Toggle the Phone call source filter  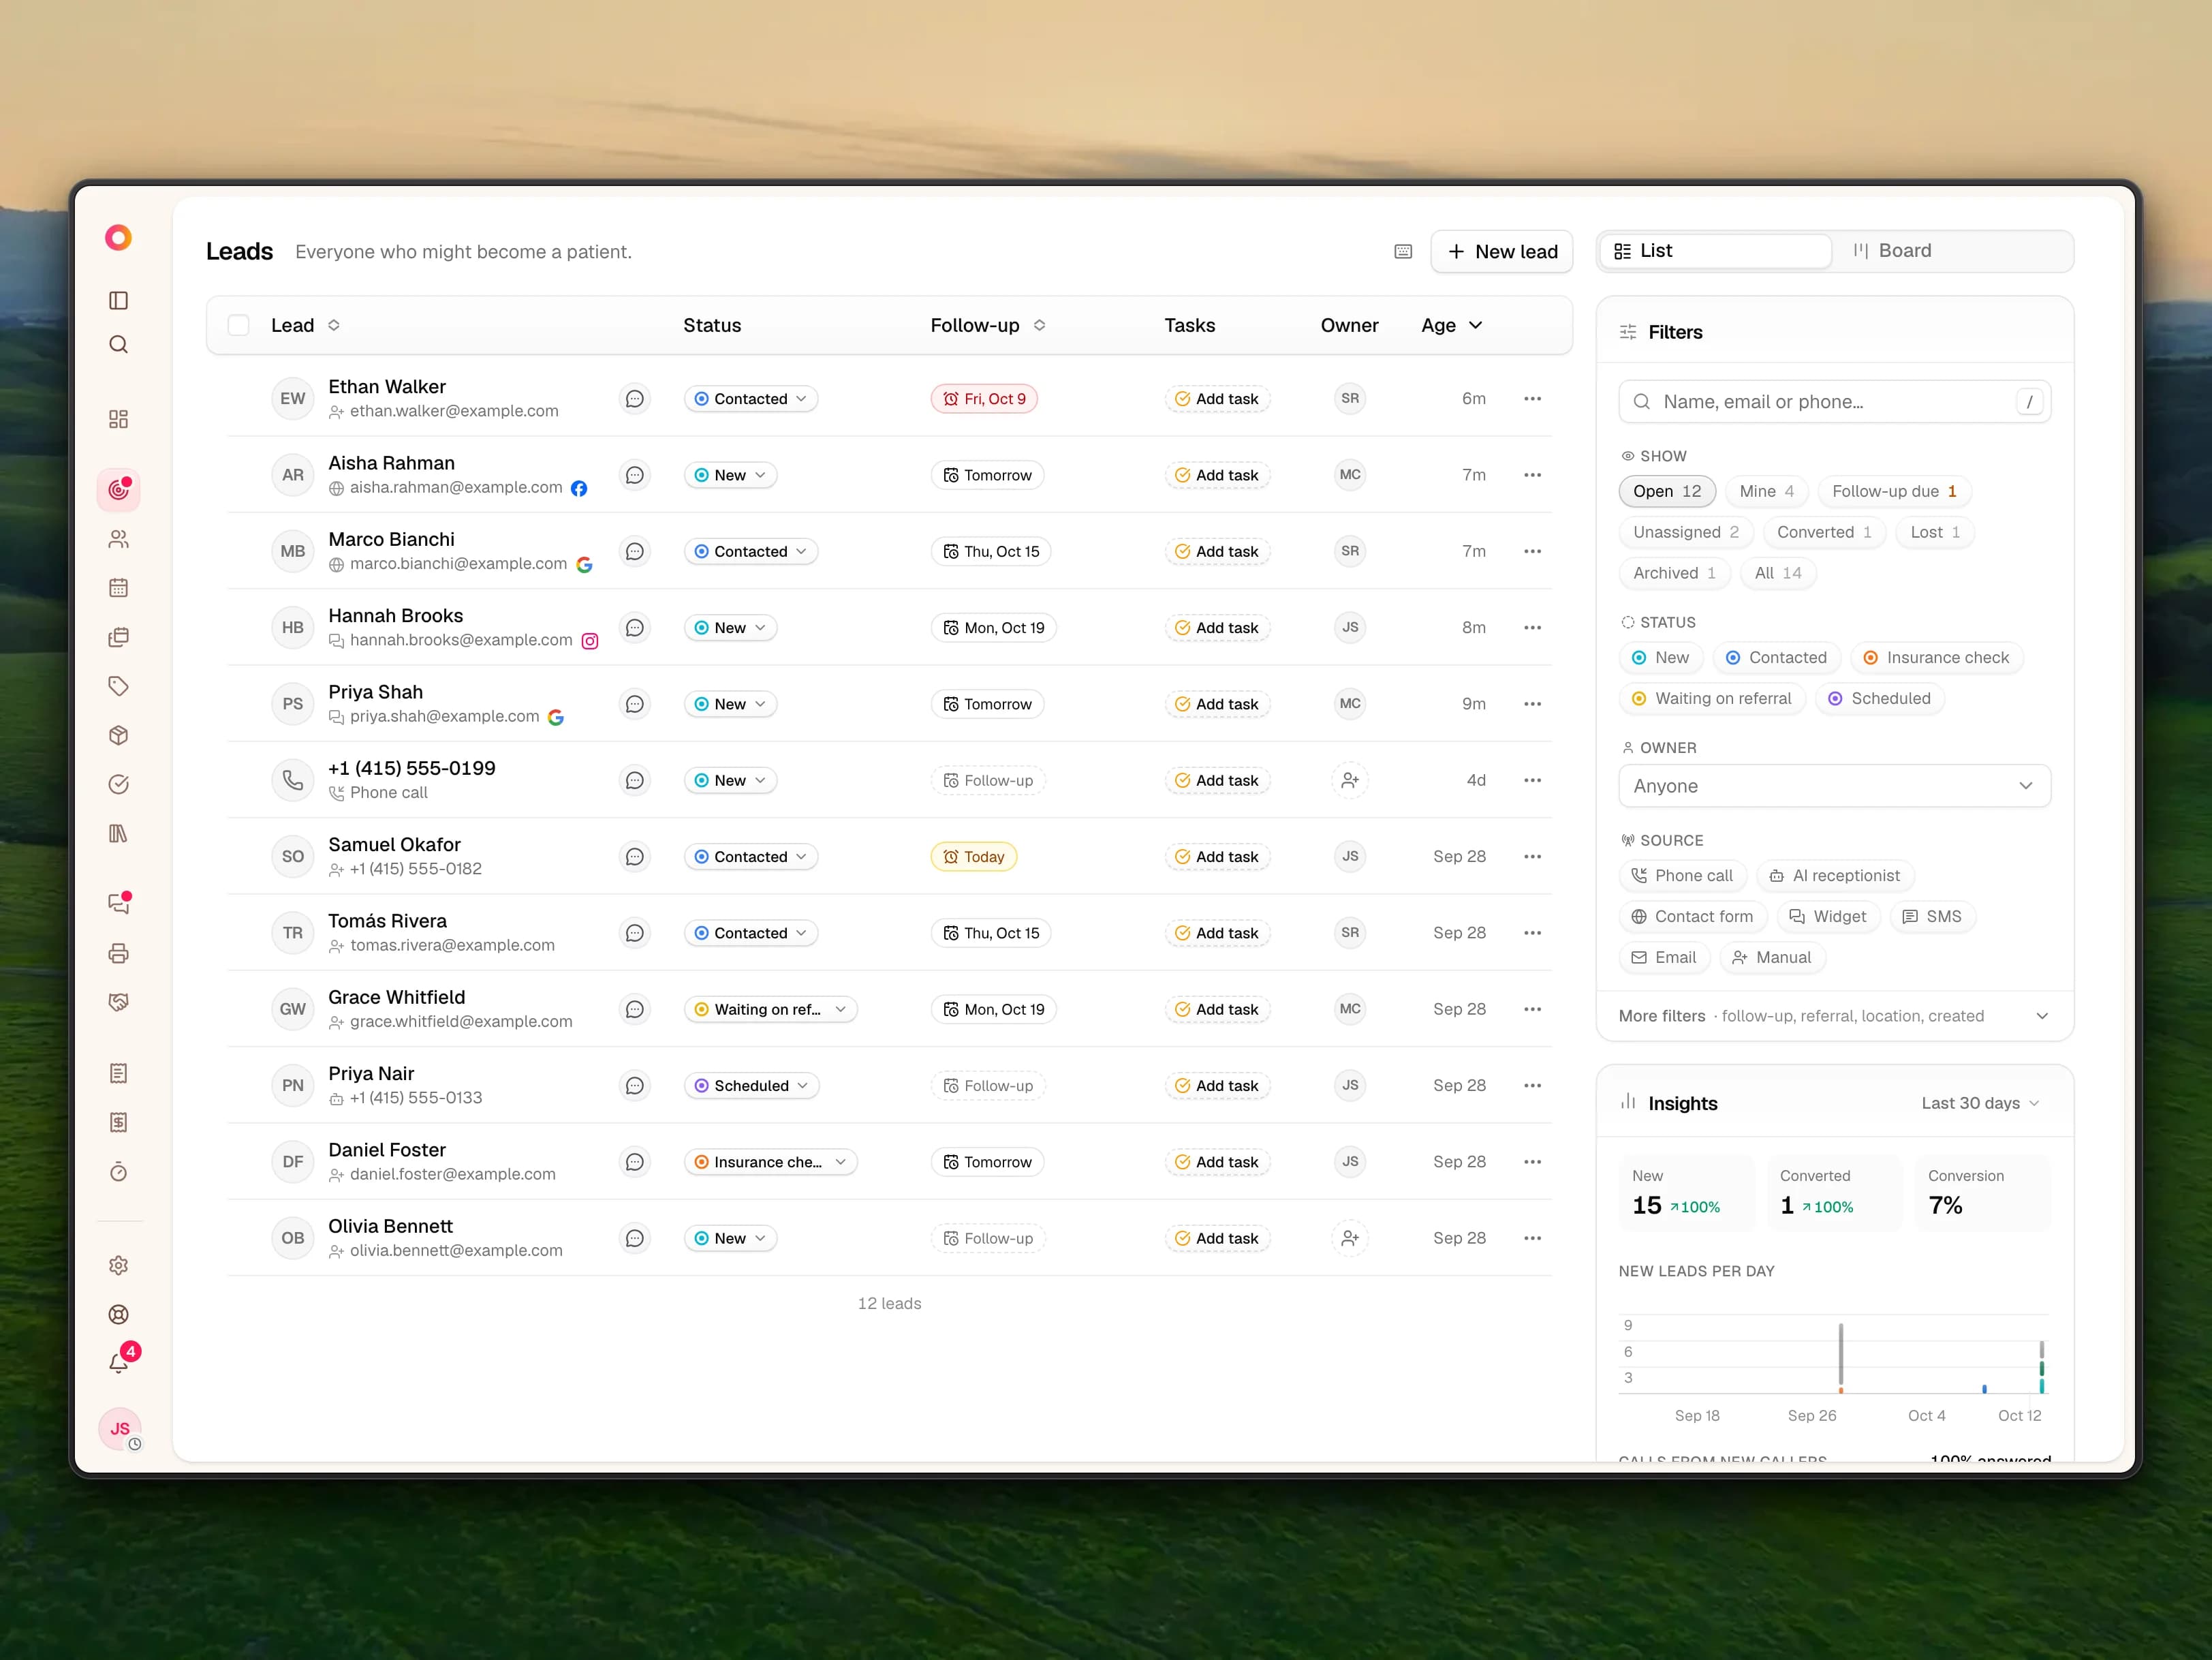(1682, 875)
